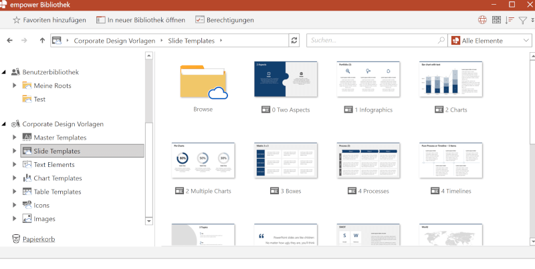
Task: Click the 1 Infographics label
Action: coord(373,109)
